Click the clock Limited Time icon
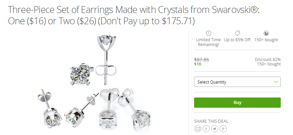293x135 pixels. [x=208, y=33]
